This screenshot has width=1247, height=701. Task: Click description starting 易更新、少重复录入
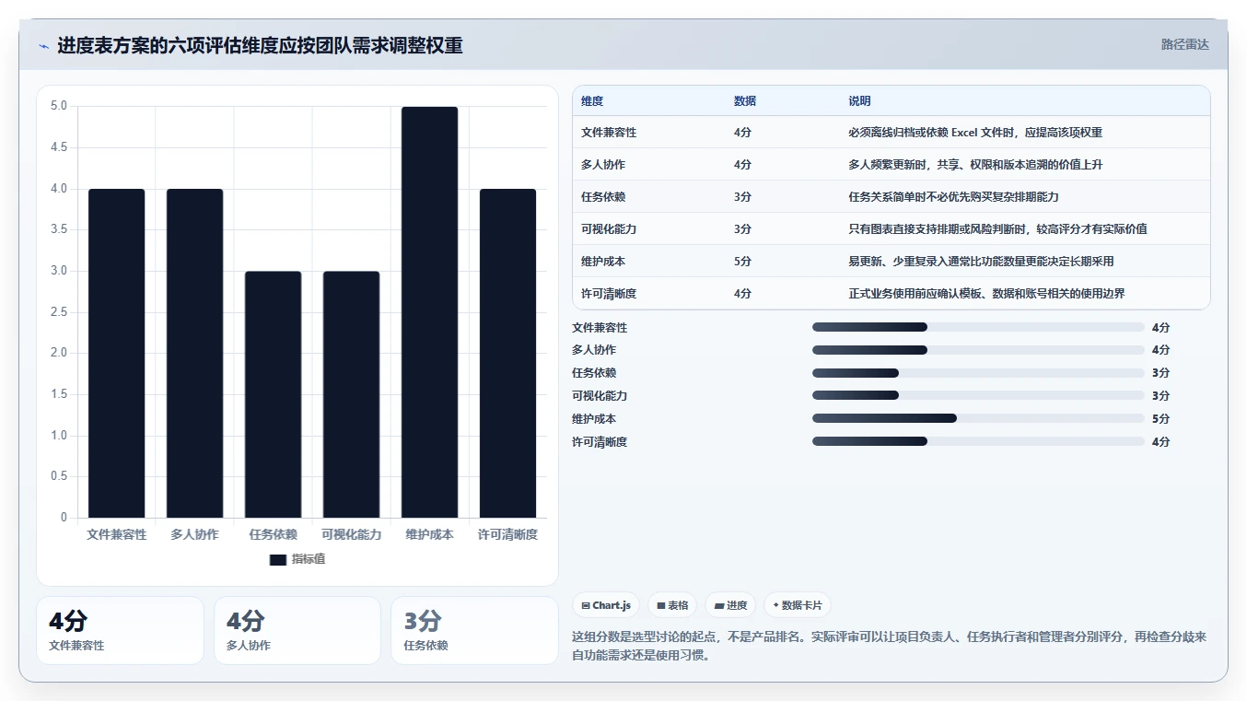pos(981,262)
